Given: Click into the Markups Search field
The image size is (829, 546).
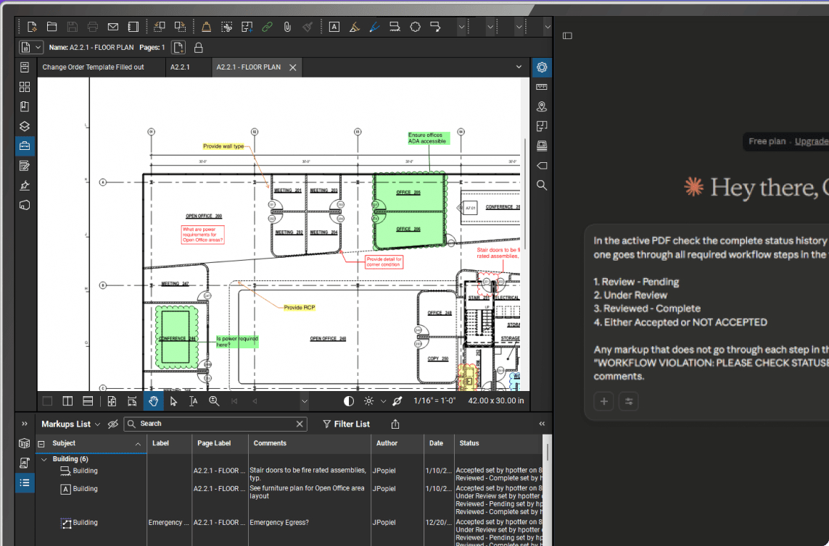Looking at the screenshot, I should [x=215, y=424].
